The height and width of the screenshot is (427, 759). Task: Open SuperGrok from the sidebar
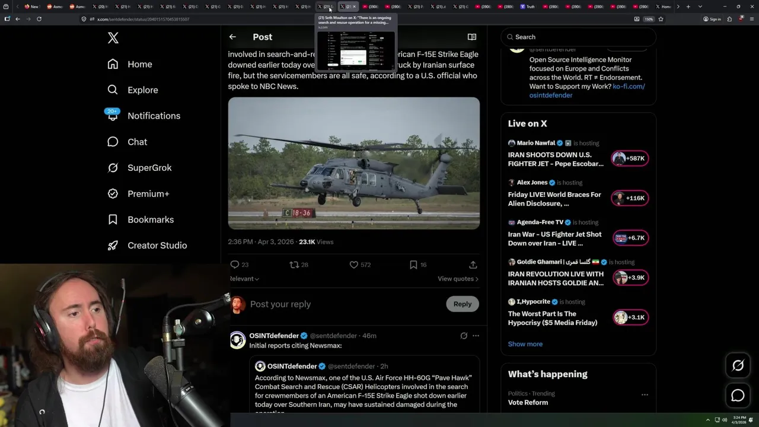click(x=140, y=168)
